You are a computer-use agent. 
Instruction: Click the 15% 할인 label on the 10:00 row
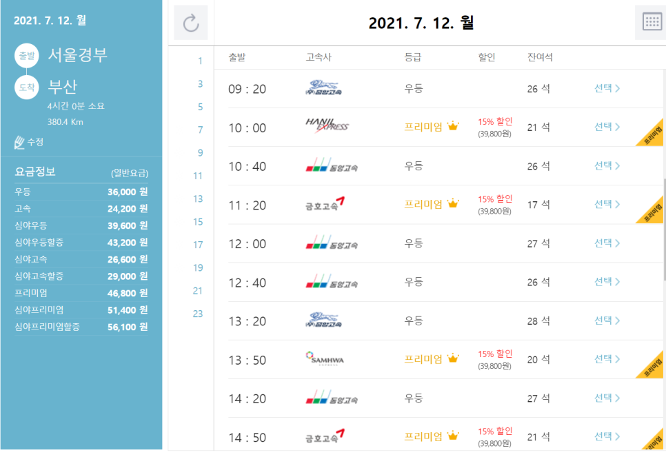(495, 121)
